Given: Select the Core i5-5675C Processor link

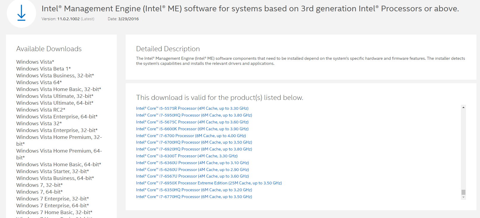Looking at the screenshot, I should [x=192, y=122].
